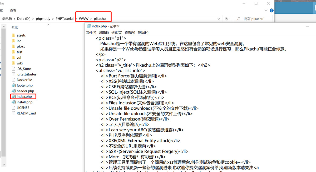The height and width of the screenshot is (172, 316).
Task: Click the chevron after Data (D:) in breadcrumb
Action: [x=33, y=19]
